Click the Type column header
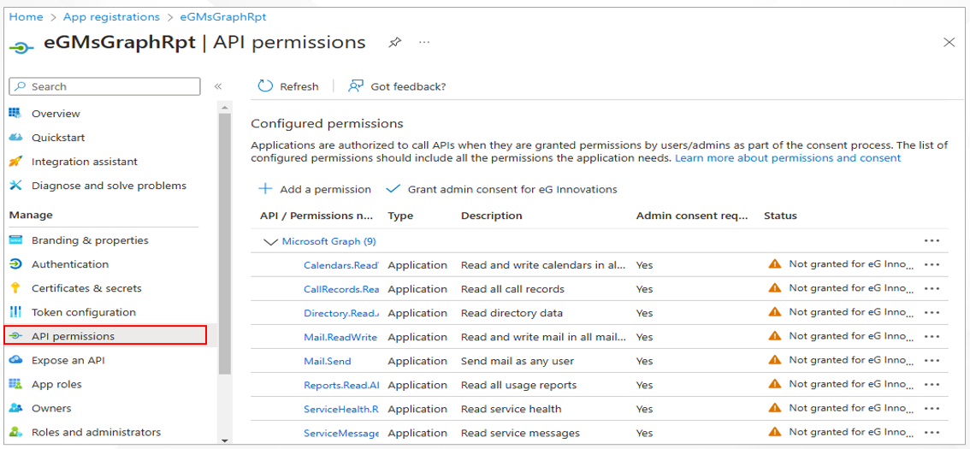Screen dimensions: 970x449 400,216
